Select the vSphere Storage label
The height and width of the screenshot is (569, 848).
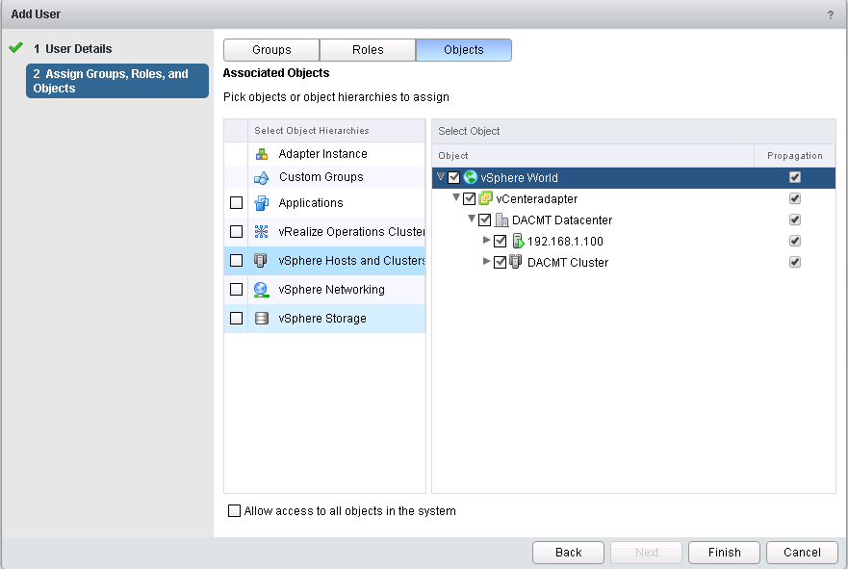point(322,319)
